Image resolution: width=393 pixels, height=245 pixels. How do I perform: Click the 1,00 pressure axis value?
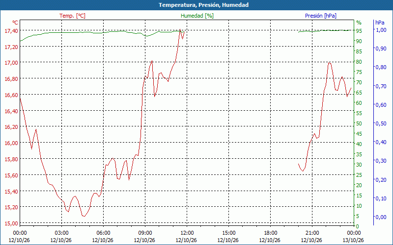coord(381,30)
